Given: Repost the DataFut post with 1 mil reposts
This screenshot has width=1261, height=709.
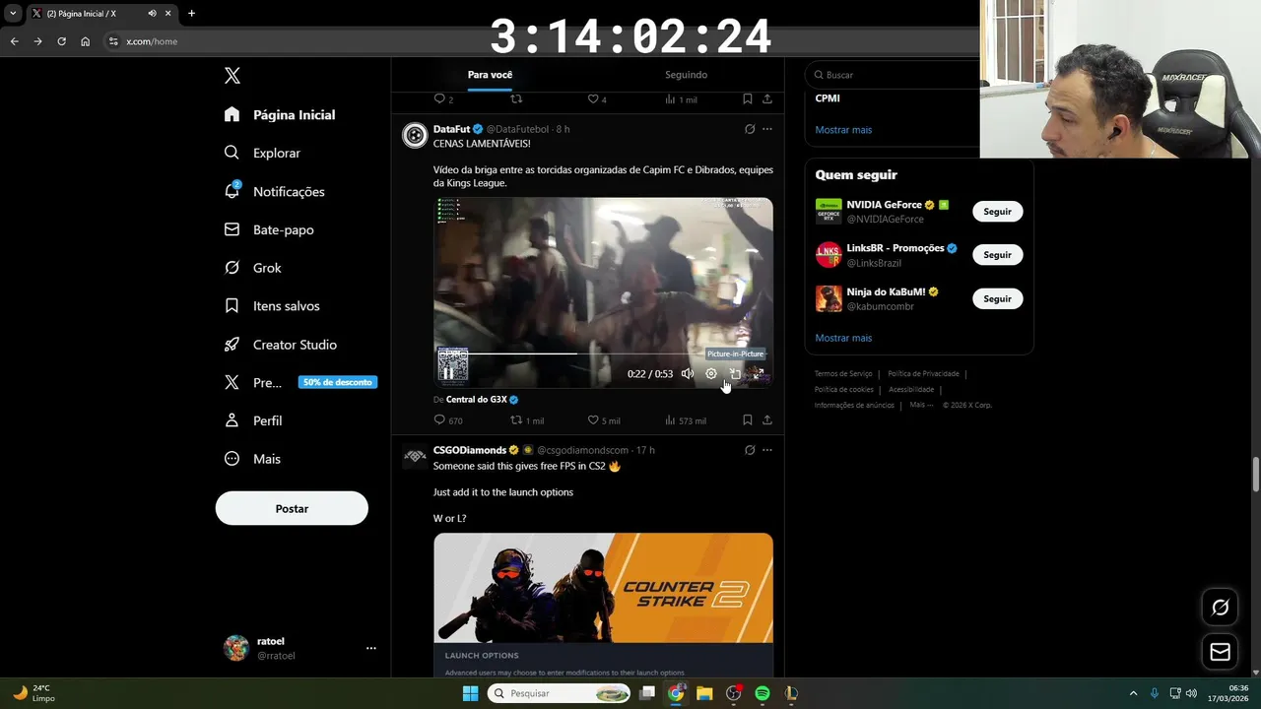Looking at the screenshot, I should point(526,420).
